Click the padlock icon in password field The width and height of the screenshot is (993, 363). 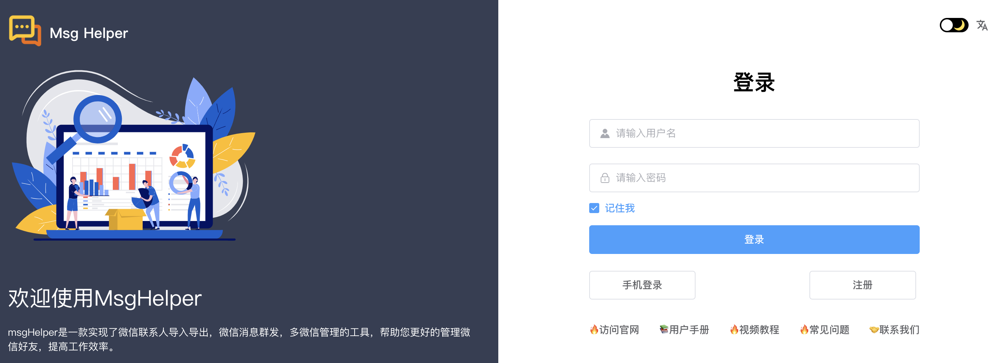pyautogui.click(x=605, y=178)
